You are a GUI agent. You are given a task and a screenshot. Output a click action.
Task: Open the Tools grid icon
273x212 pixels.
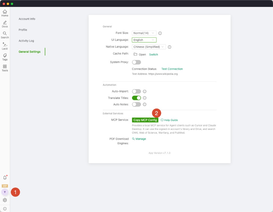5,68
